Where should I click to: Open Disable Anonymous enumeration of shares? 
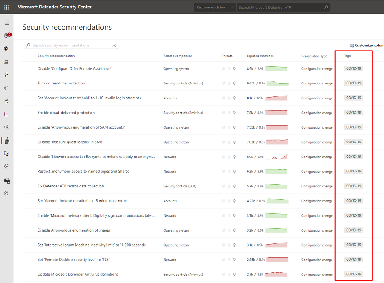click(x=73, y=230)
